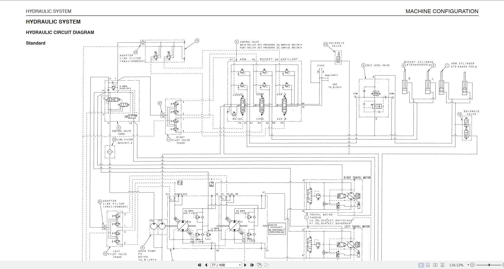The image size is (504, 269).
Task: Click the zoom slider handle
Action: pyautogui.click(x=489, y=265)
